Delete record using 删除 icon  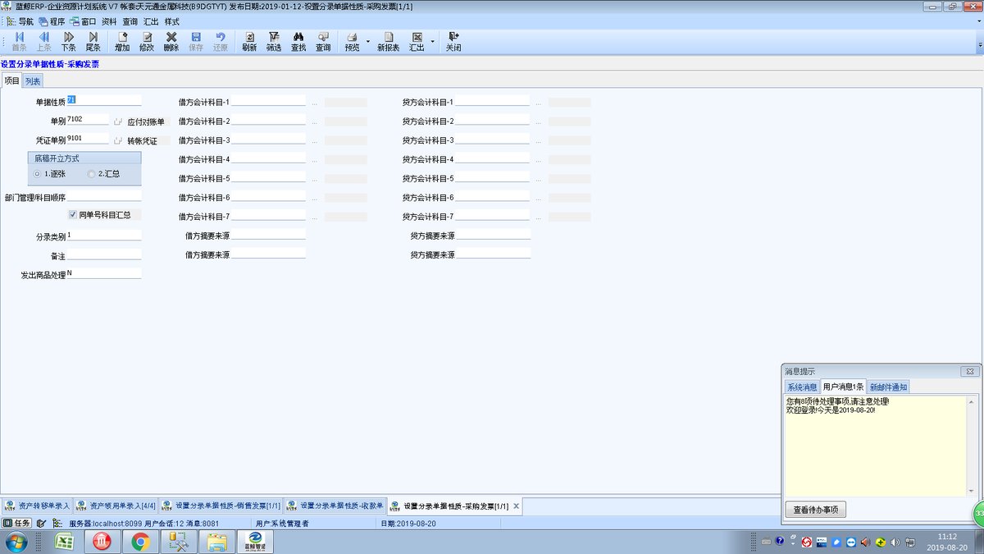point(171,42)
